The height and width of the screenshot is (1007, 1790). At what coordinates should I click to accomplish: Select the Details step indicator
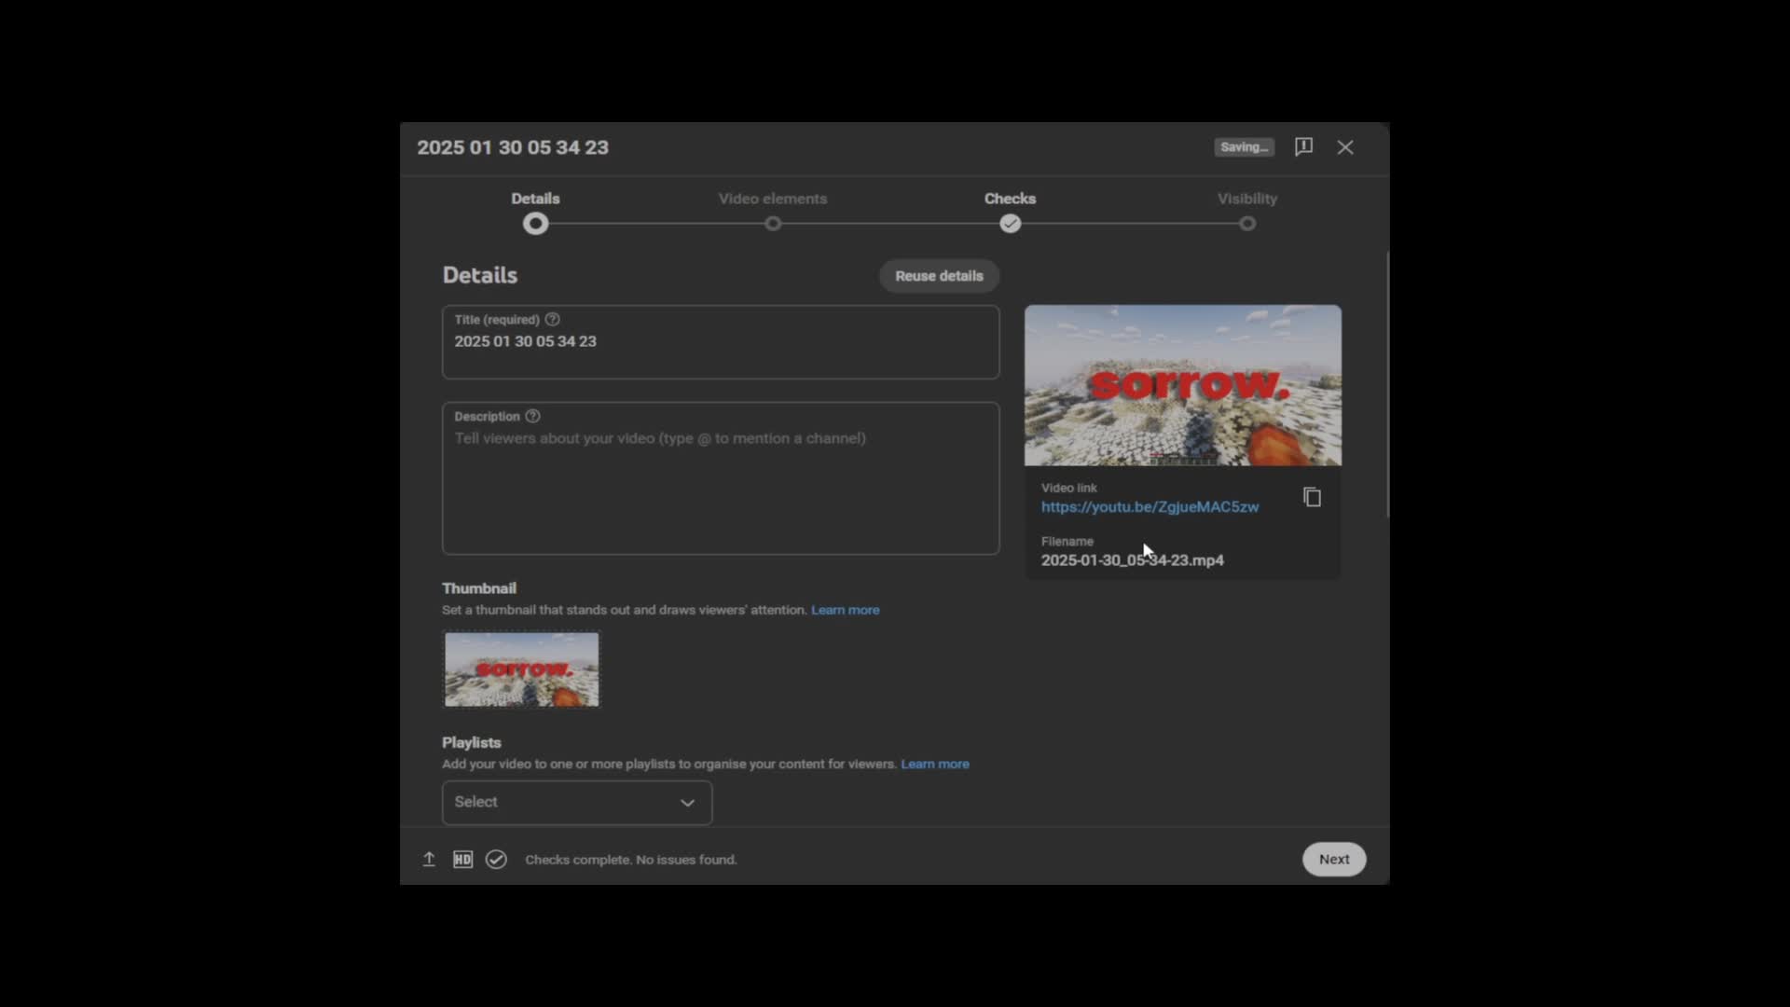click(x=534, y=224)
